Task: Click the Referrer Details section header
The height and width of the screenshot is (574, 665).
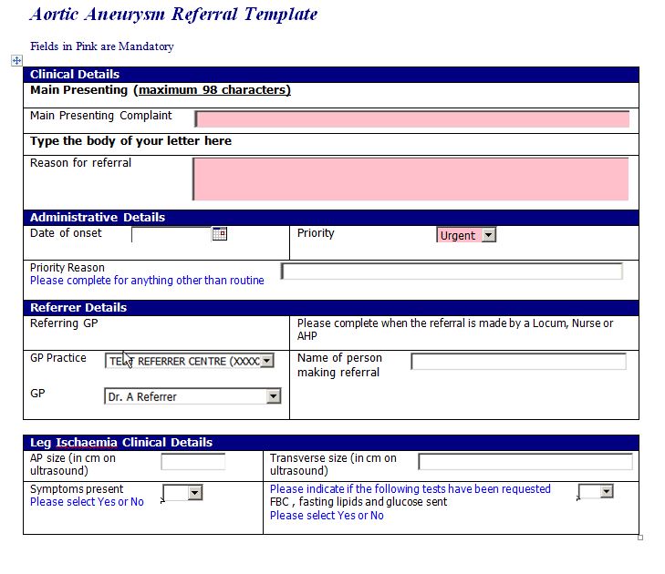Action: coord(331,308)
